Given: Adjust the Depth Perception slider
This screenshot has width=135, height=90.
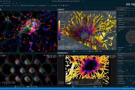Looking at the screenshot, I should (x=128, y=23).
